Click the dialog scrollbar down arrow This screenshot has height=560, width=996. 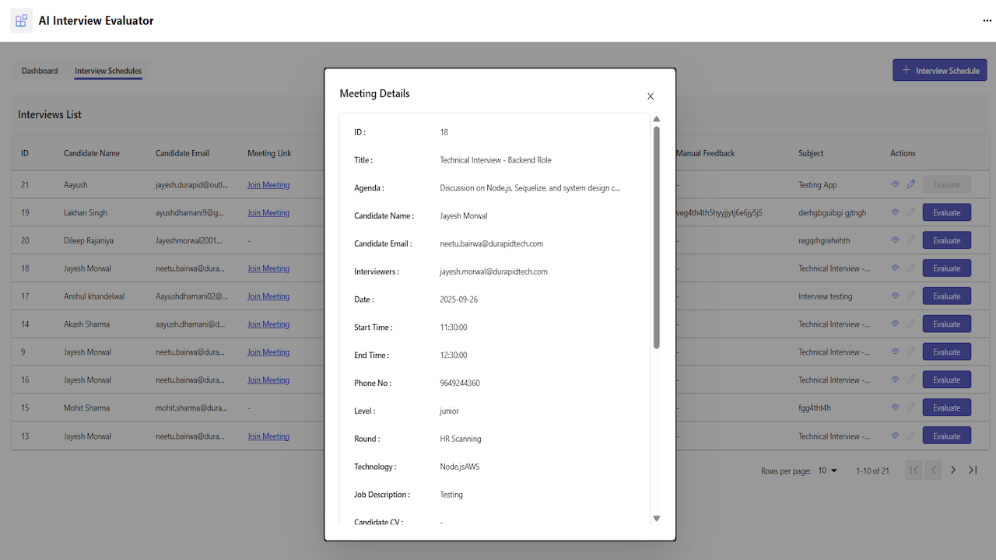coord(656,518)
